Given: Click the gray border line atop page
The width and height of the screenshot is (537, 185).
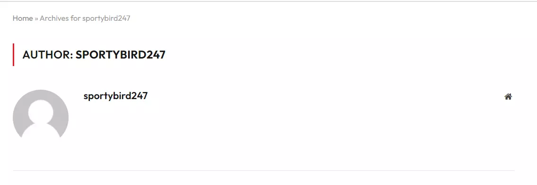Looking at the screenshot, I should pos(269,1).
